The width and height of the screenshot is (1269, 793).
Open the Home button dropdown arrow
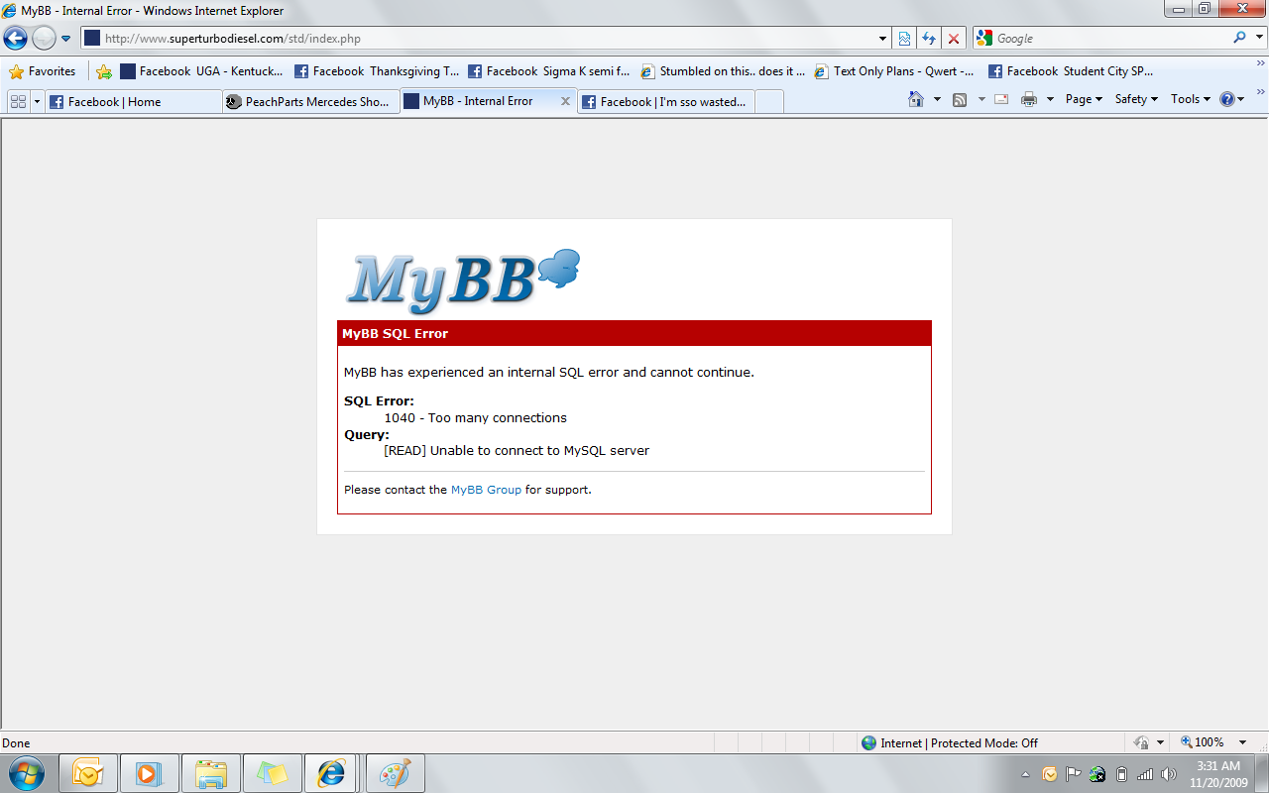(x=937, y=99)
